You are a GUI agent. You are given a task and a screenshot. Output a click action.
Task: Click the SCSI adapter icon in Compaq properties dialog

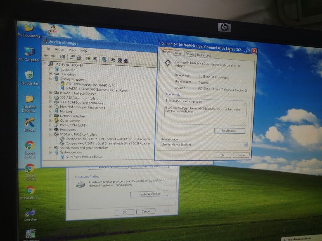(168, 63)
